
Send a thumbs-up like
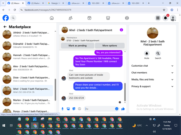click(x=123, y=109)
